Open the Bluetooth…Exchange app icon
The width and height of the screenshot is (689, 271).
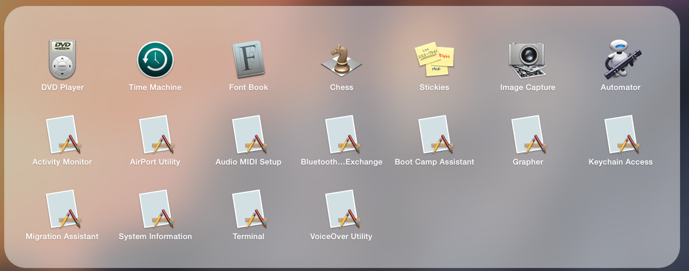point(343,134)
